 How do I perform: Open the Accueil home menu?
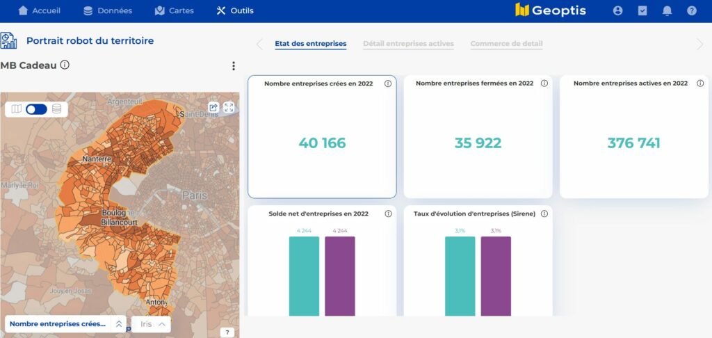39,10
